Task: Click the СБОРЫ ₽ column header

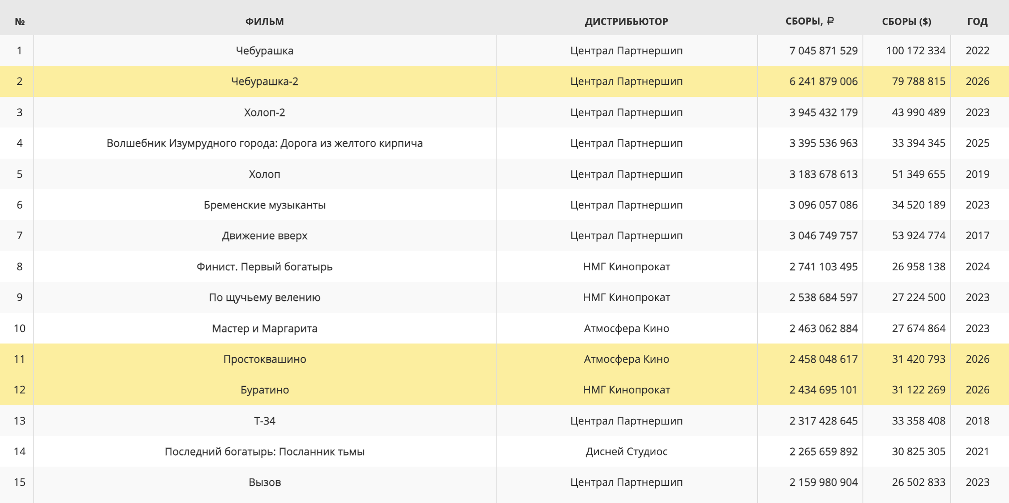Action: 809,21
